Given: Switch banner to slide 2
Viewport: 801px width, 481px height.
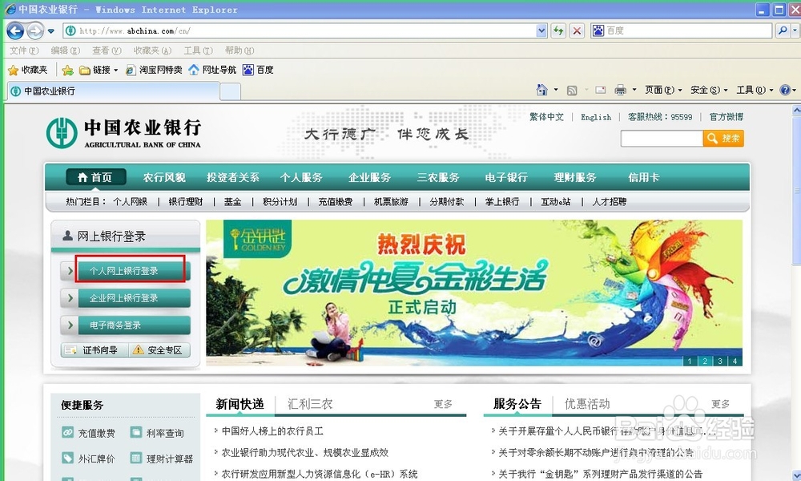Looking at the screenshot, I should click(705, 361).
